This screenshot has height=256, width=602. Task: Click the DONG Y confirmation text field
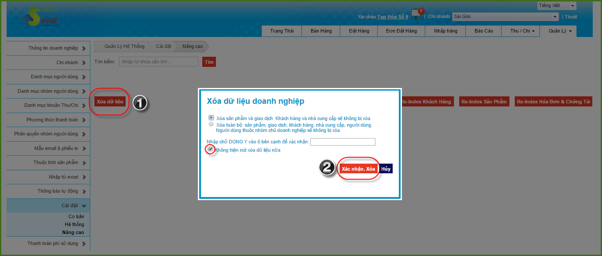coord(342,142)
